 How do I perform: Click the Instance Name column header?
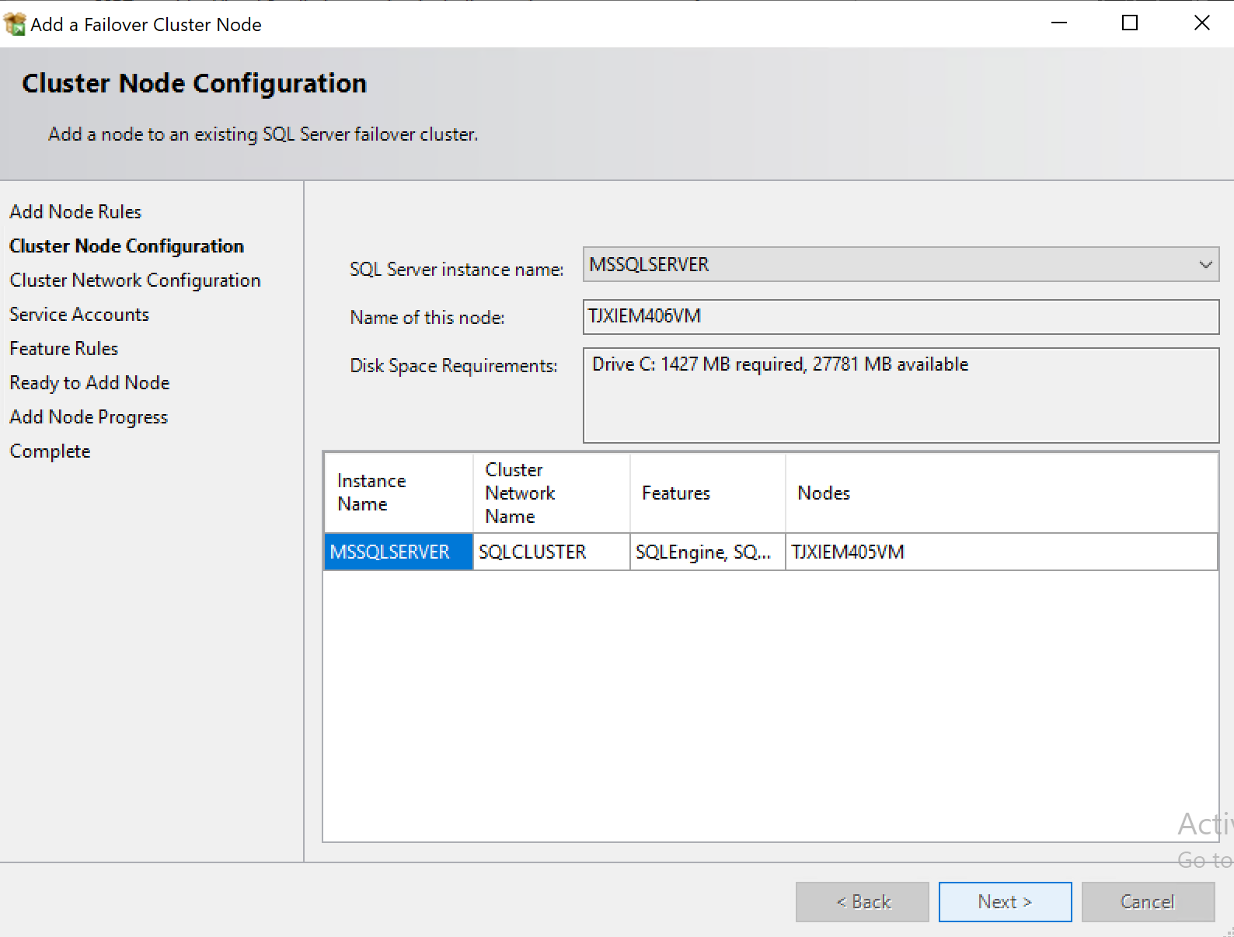398,493
